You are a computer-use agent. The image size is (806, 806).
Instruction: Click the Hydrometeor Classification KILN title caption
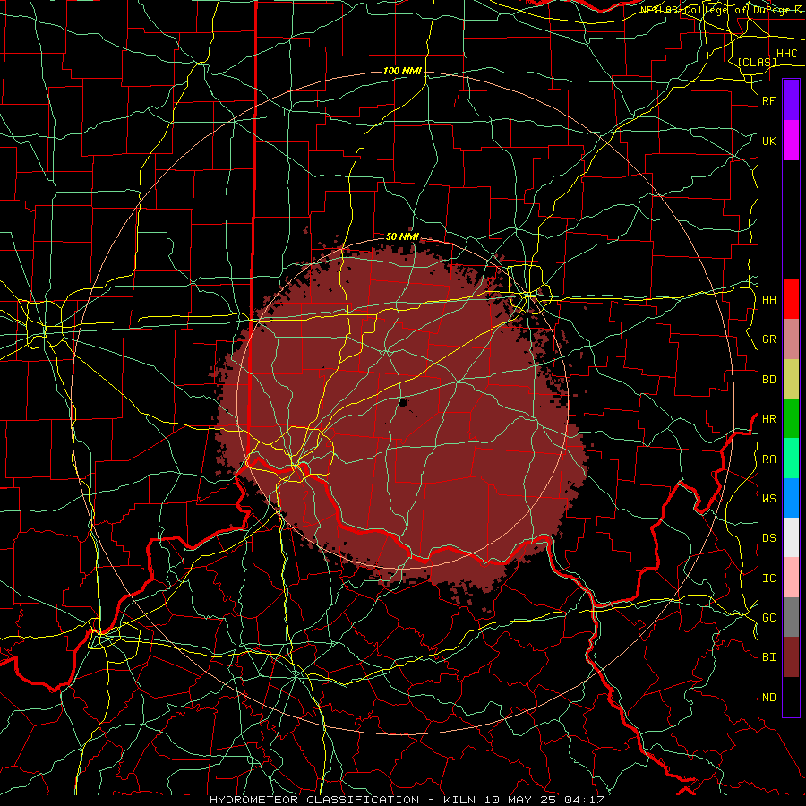pos(407,800)
